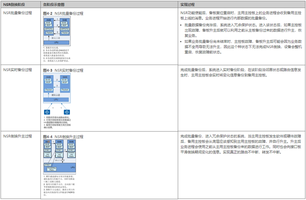Select the NSR实时备份过程 row label
Image resolution: width=306 pixels, height=200 pixels.
pyautogui.click(x=17, y=70)
